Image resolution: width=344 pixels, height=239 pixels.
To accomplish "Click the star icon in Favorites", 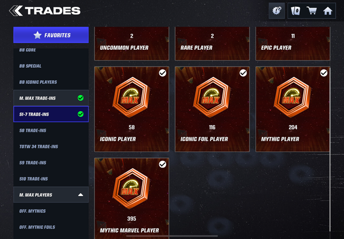I will (37, 35).
